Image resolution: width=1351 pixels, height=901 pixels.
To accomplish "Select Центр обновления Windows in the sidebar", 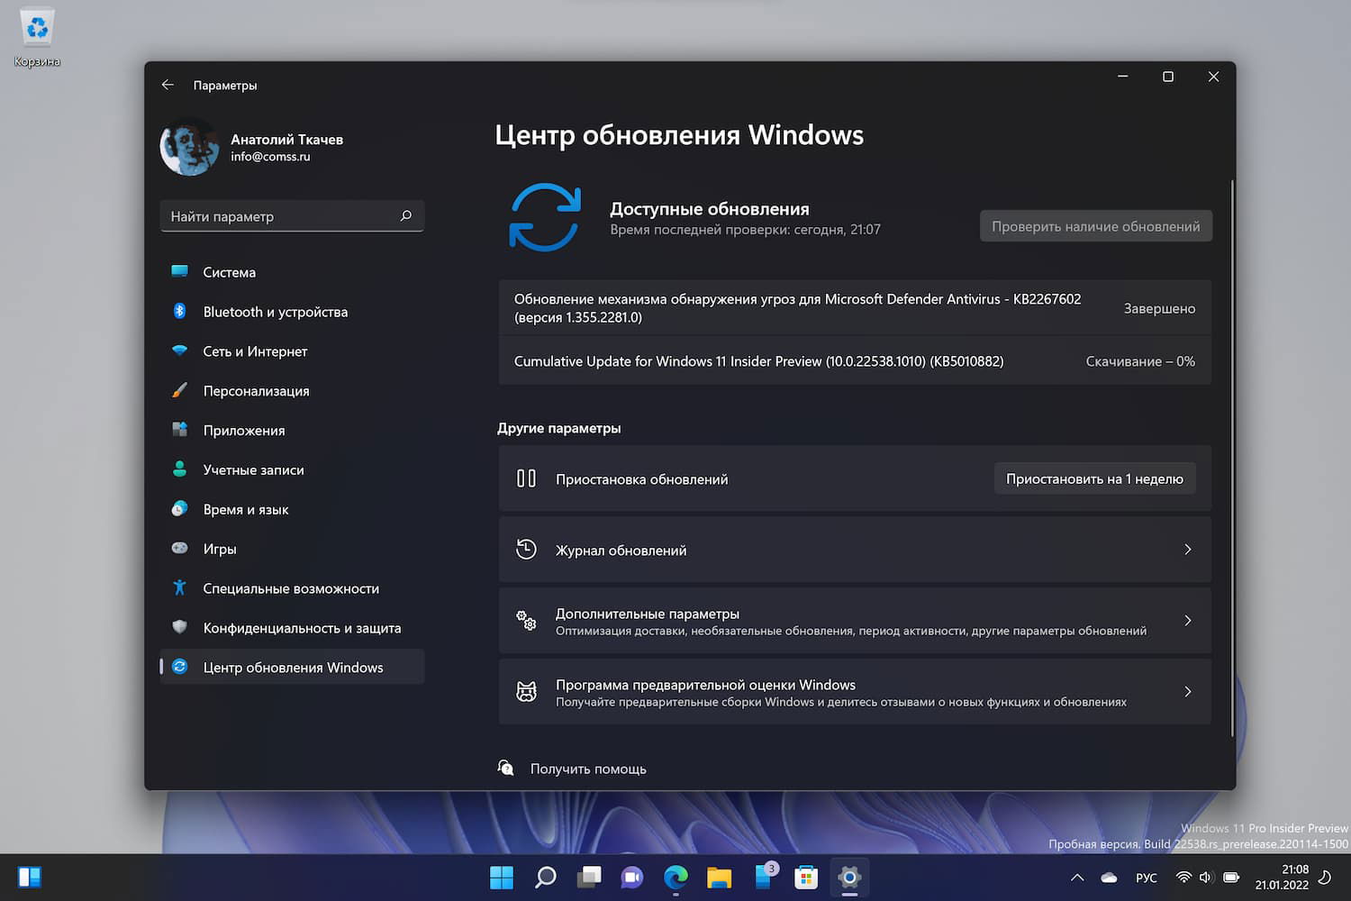I will (293, 667).
